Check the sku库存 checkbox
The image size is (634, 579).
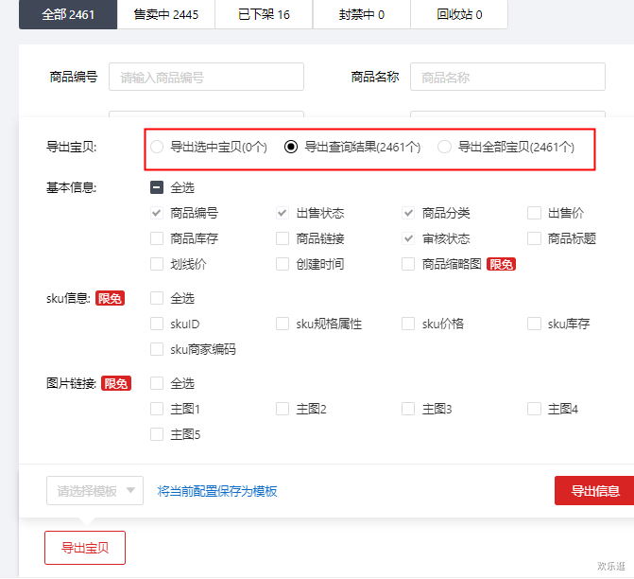pos(534,324)
